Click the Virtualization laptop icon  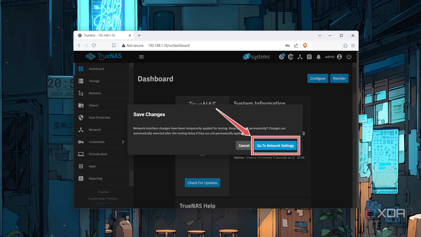coord(81,154)
